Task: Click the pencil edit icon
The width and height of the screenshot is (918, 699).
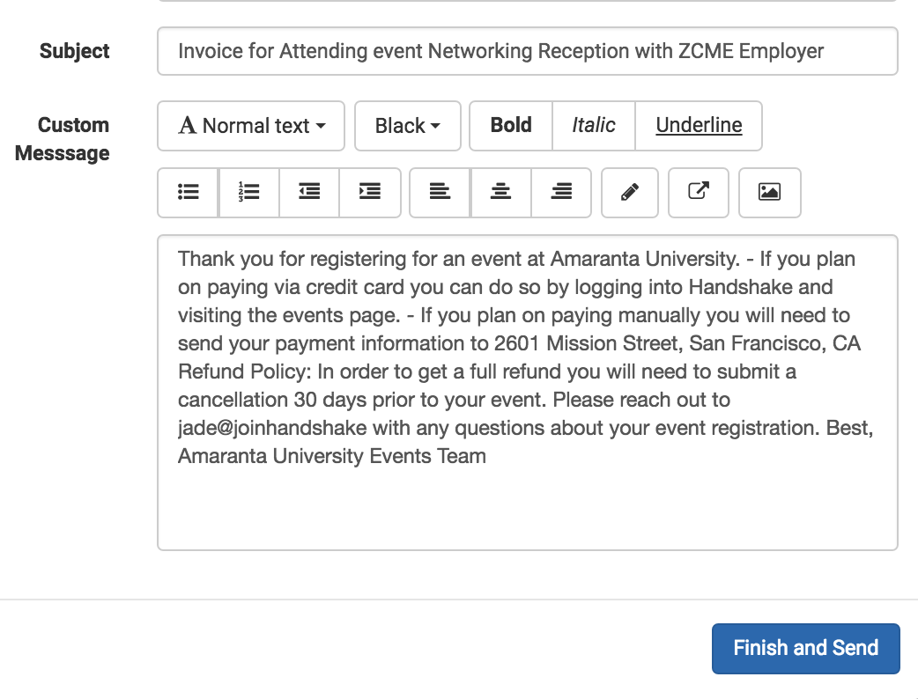Action: tap(630, 193)
